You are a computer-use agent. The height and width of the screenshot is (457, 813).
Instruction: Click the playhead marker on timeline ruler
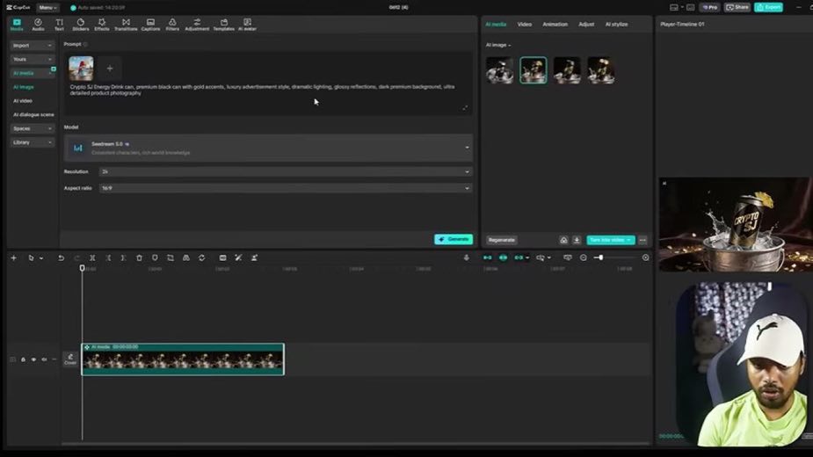tap(82, 268)
